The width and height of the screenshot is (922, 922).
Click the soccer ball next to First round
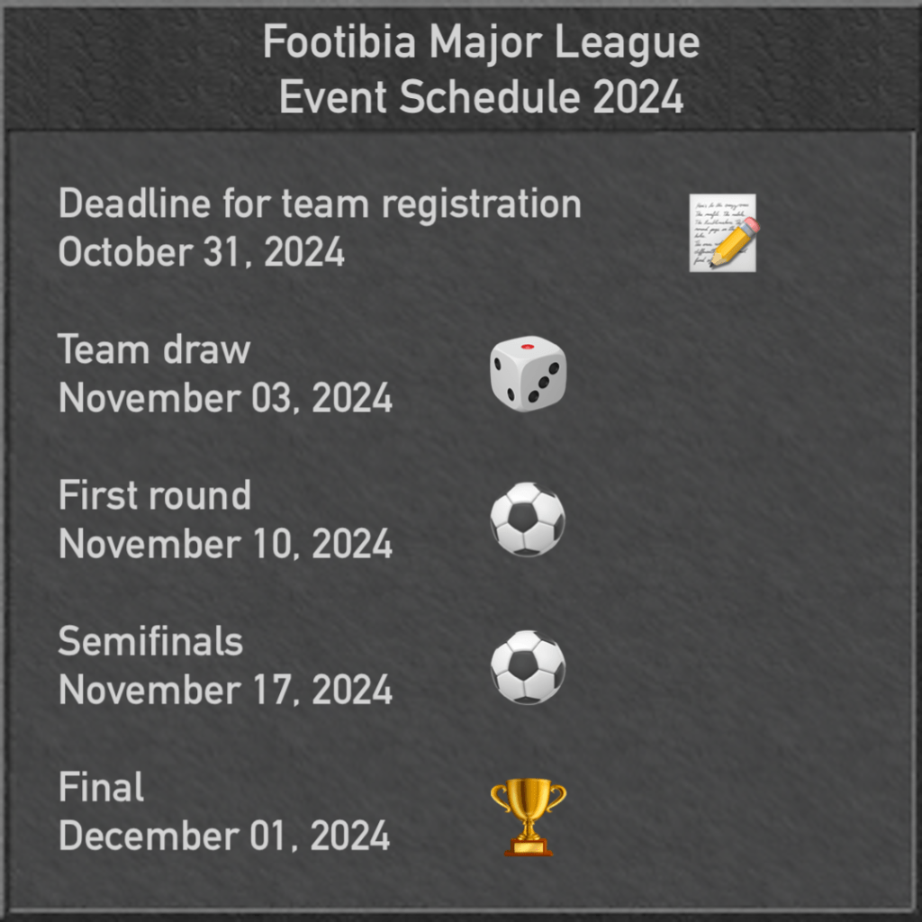click(528, 520)
